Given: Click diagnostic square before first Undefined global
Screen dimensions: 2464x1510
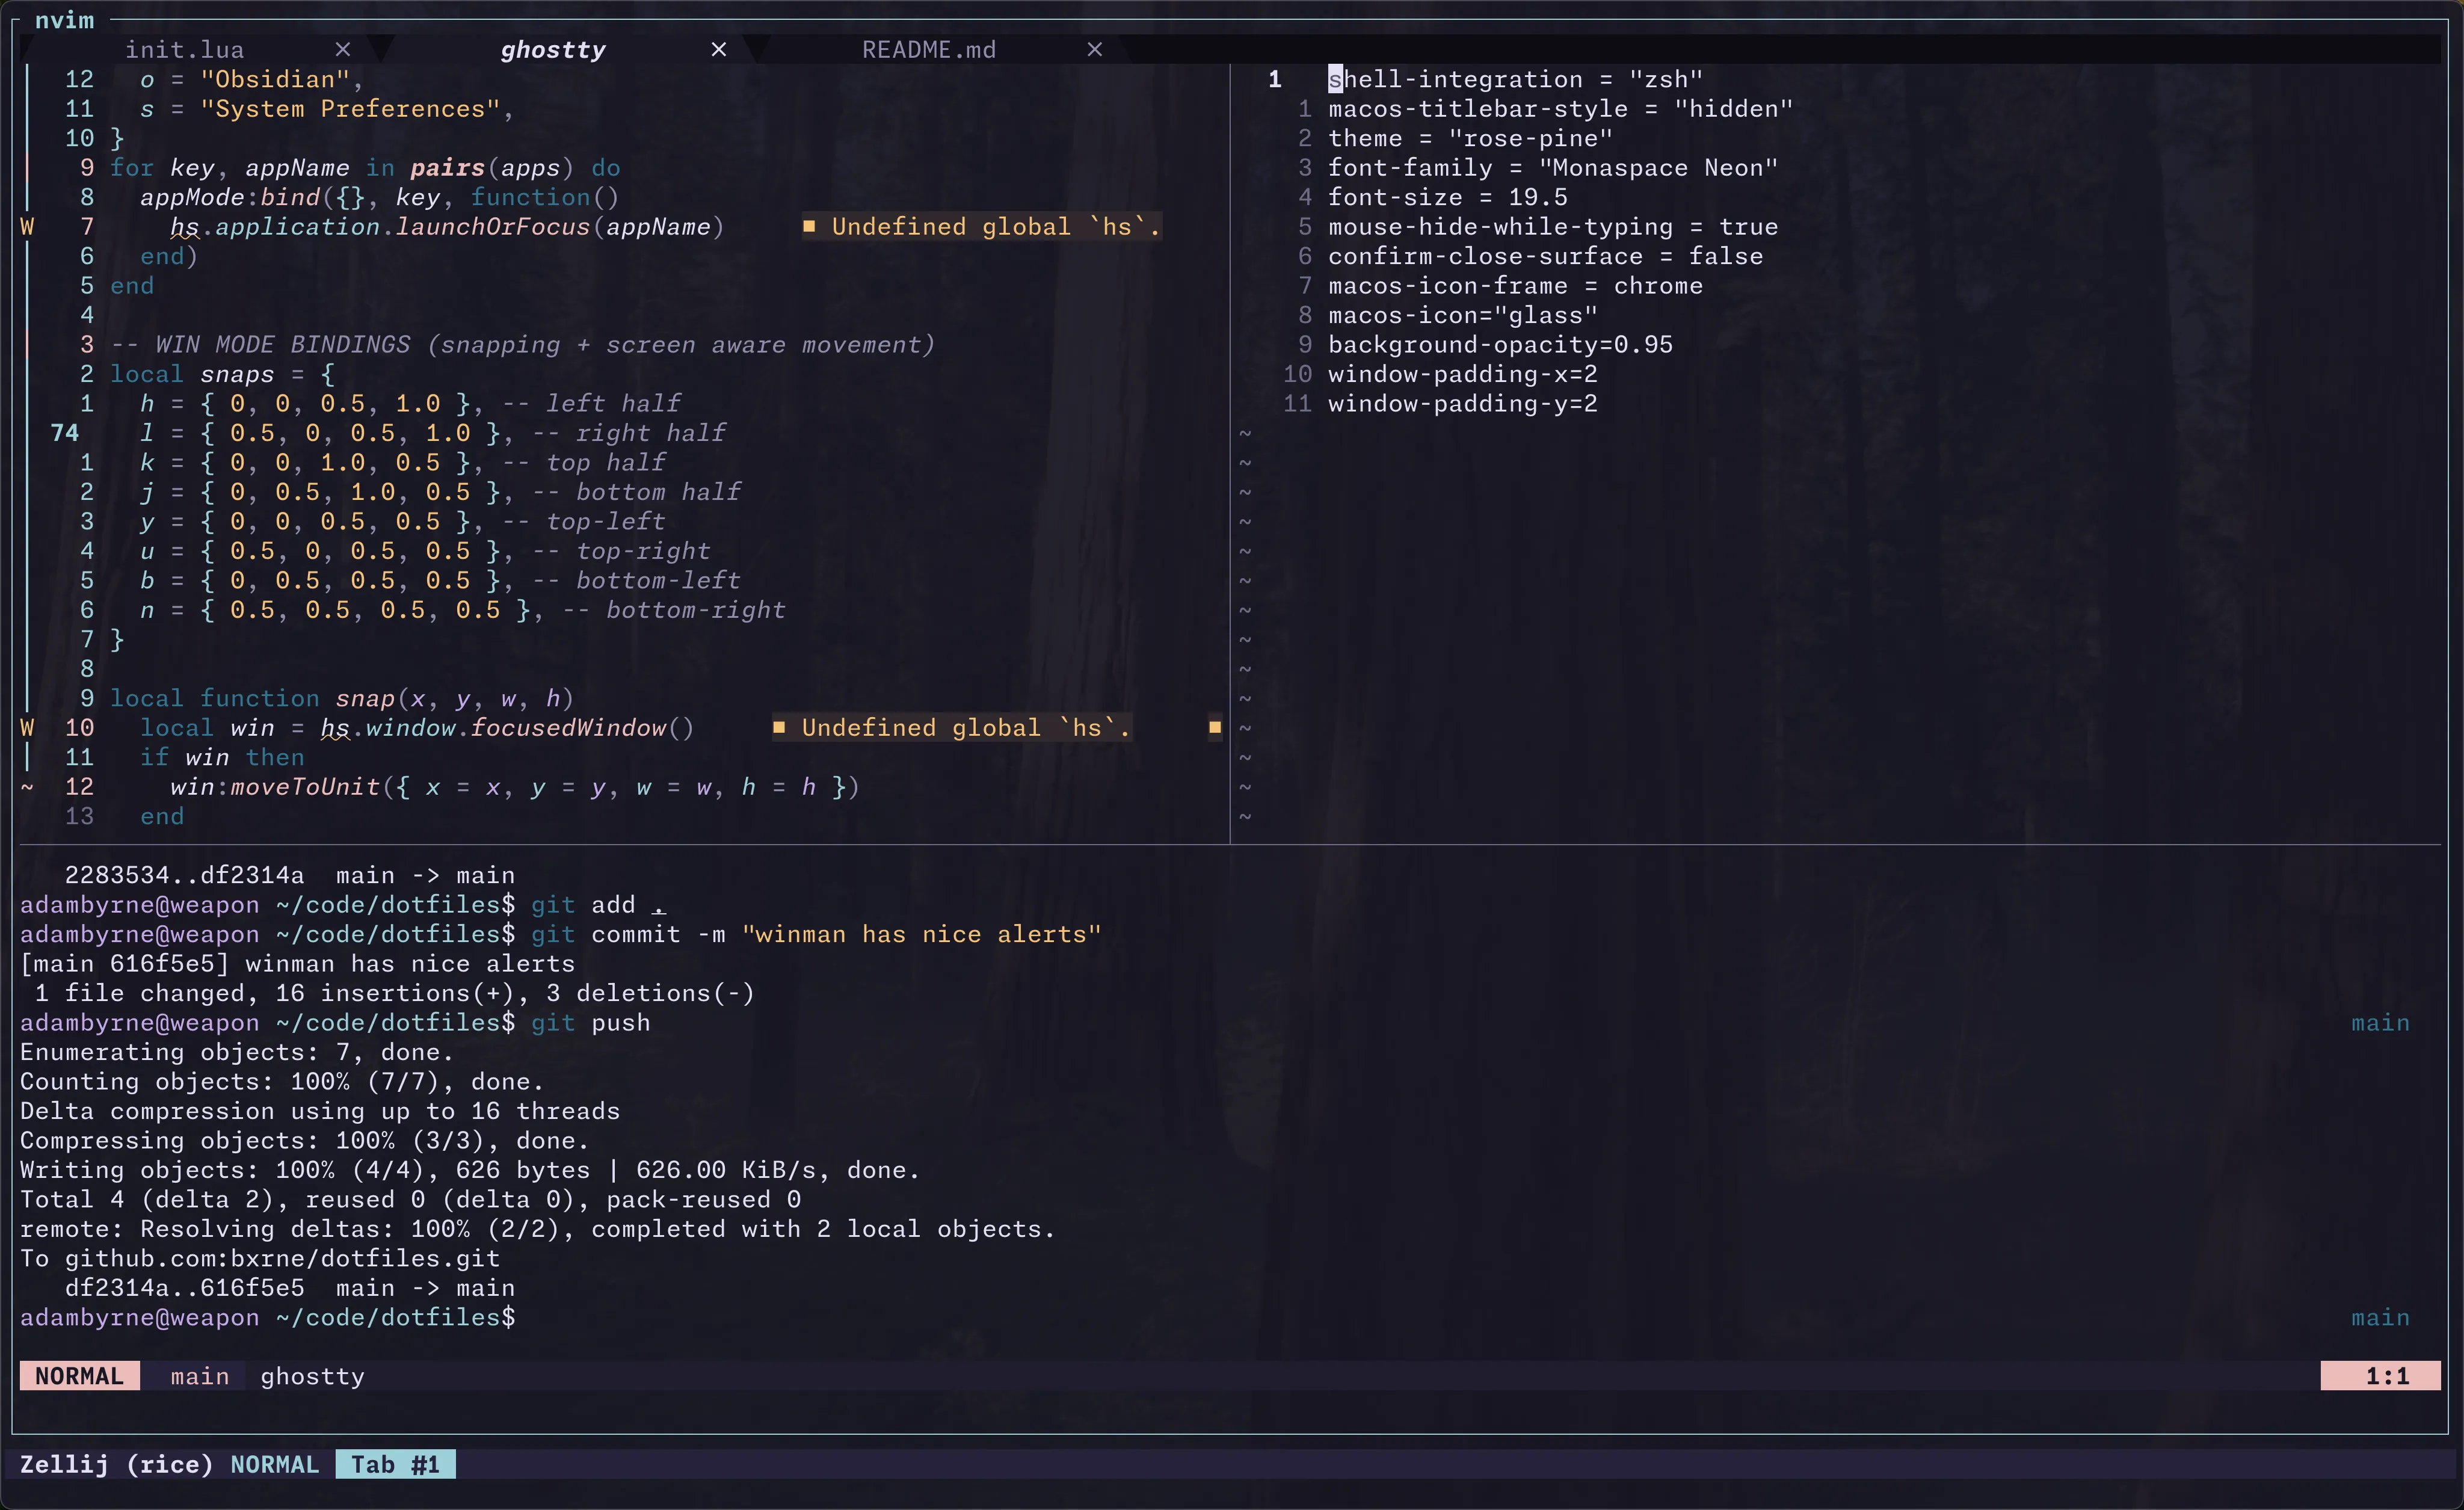Looking at the screenshot, I should coord(809,227).
